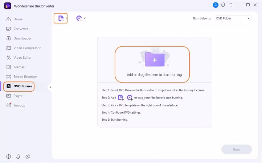Click the add file icon in Step 2
The image size is (262, 163).
121,97
